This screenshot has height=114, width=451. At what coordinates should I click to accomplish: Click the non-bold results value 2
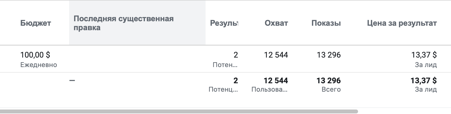click(x=236, y=55)
